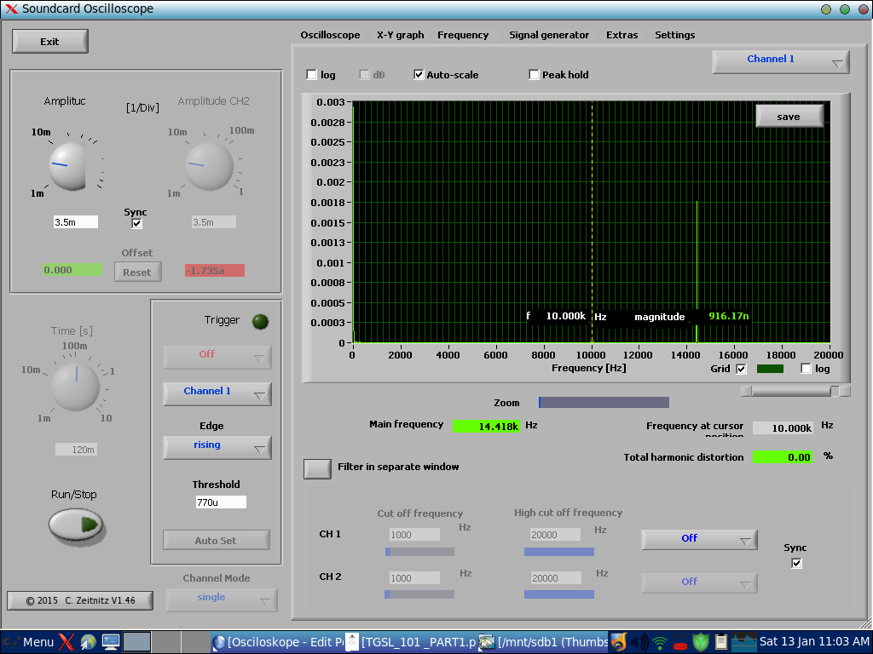This screenshot has height=654, width=873.
Task: Open the X-Y graph tab
Action: 400,35
